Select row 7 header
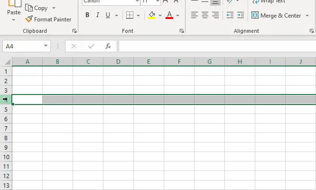This screenshot has width=316, height=190. coord(6,128)
